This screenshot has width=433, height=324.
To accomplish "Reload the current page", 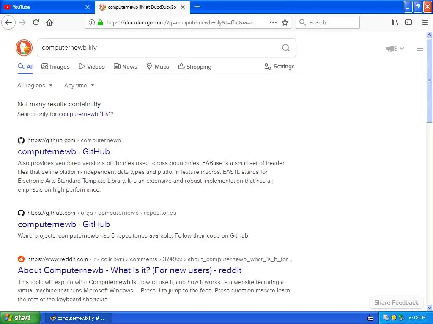I will click(36, 22).
